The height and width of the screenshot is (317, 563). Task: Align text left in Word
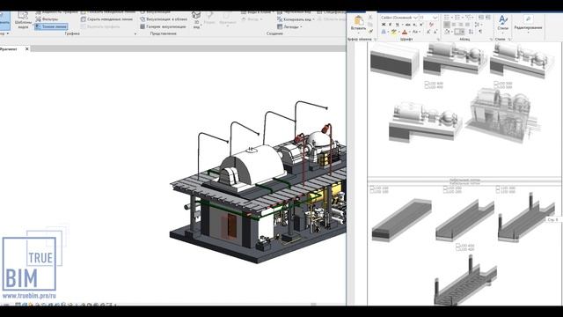pyautogui.click(x=447, y=25)
